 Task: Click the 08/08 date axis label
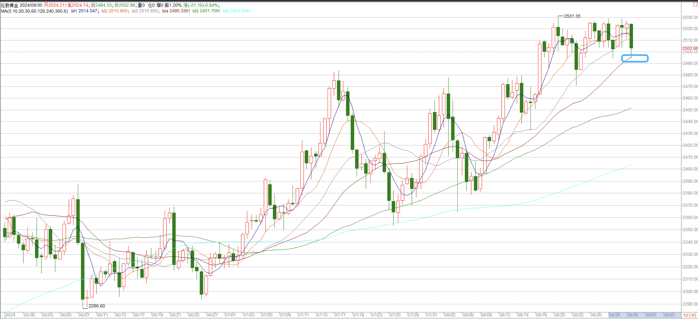486,315
